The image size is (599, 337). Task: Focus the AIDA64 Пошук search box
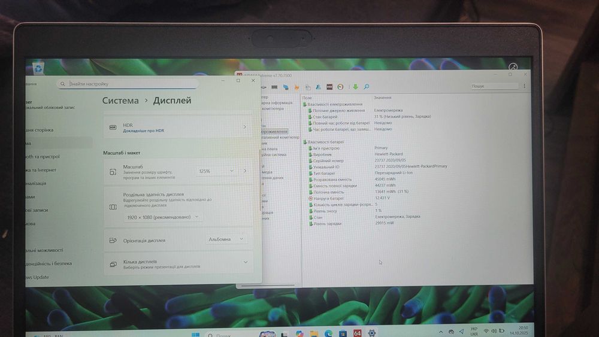[494, 86]
